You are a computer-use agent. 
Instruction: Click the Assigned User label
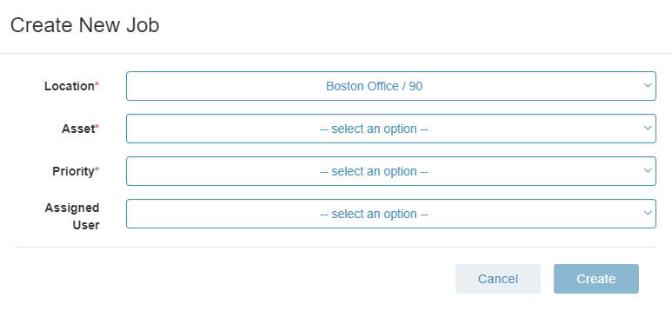click(72, 216)
